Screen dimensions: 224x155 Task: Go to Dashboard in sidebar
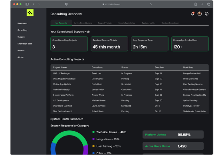(22, 23)
